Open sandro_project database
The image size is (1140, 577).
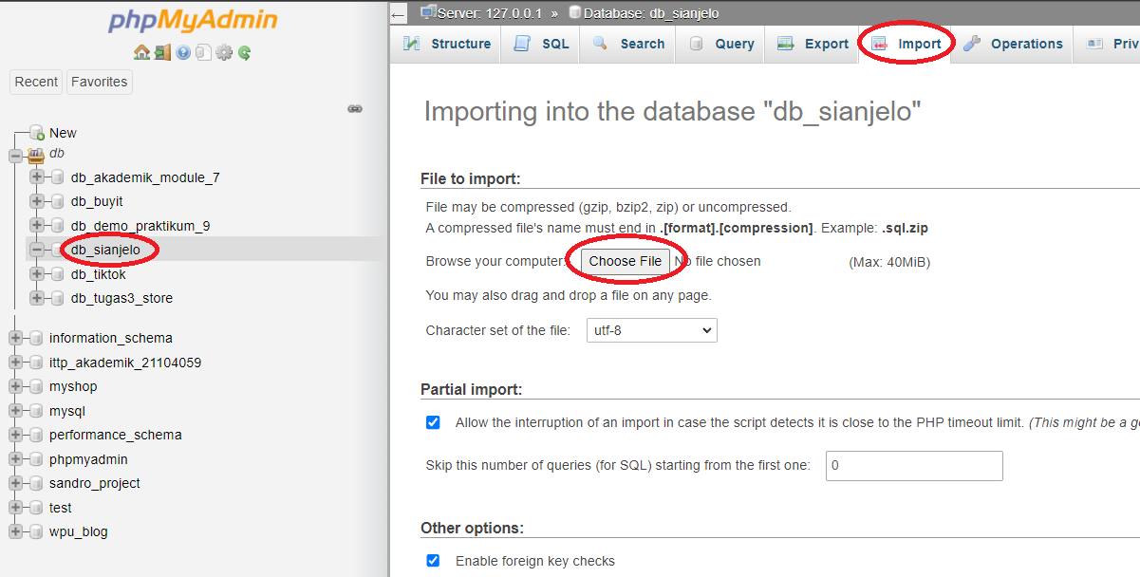pyautogui.click(x=95, y=483)
